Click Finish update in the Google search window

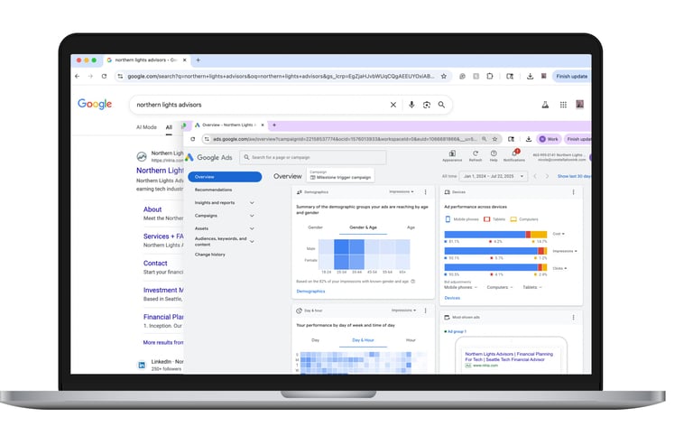tap(571, 77)
